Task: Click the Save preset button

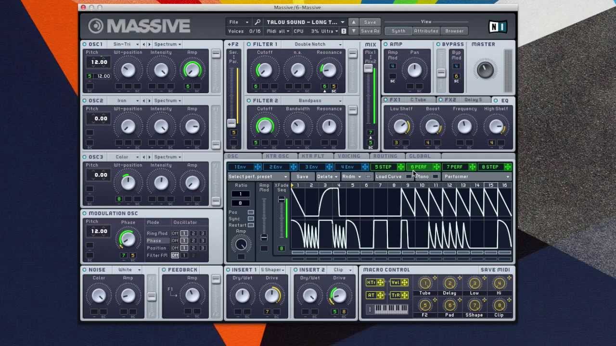Action: pos(370,22)
